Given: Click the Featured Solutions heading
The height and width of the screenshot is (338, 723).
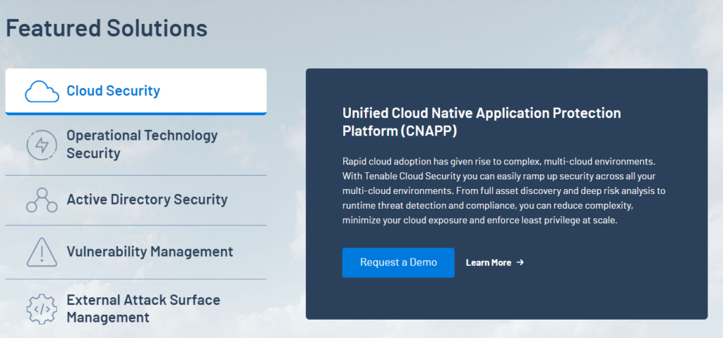Looking at the screenshot, I should click(x=107, y=28).
